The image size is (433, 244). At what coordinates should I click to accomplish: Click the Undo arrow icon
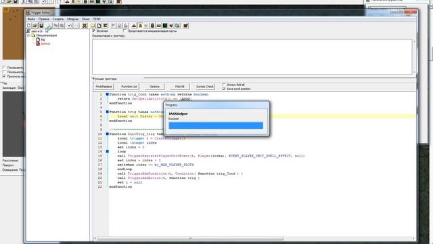tap(70, 26)
